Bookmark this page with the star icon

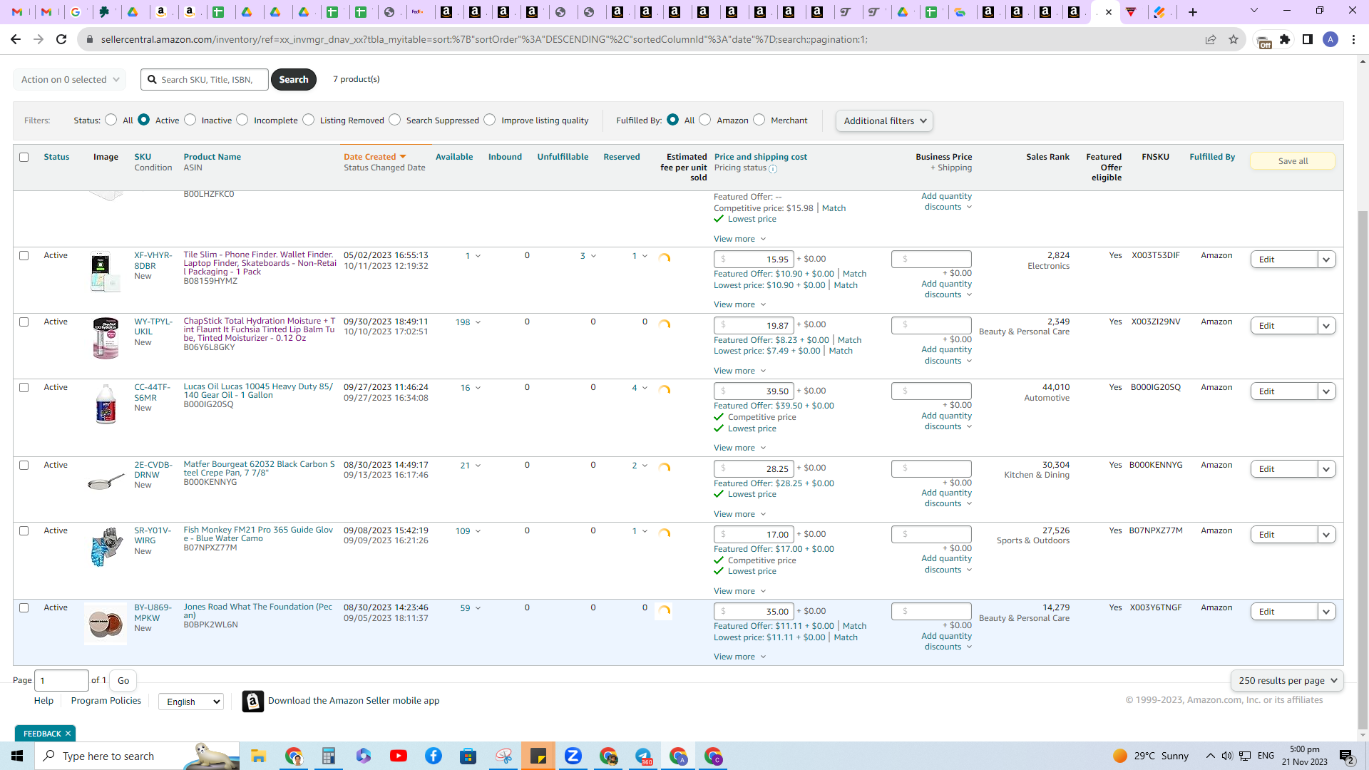coord(1234,39)
